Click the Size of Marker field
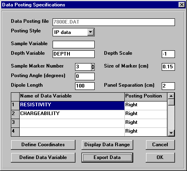The height and width of the screenshot is (171, 187). pos(168,67)
